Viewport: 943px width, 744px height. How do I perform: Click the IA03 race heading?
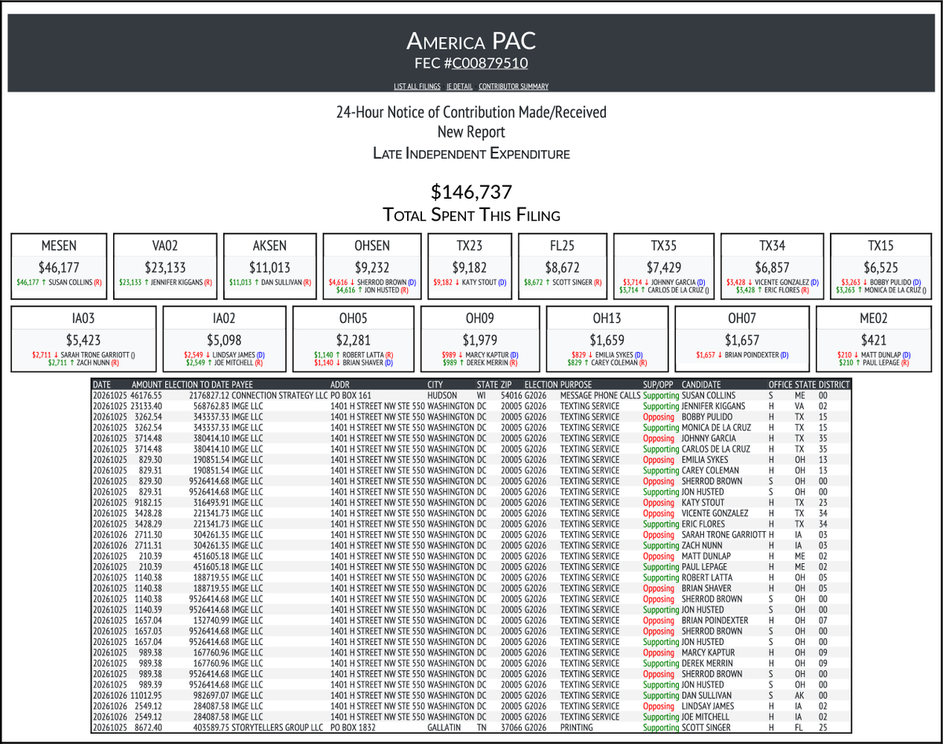(83, 320)
